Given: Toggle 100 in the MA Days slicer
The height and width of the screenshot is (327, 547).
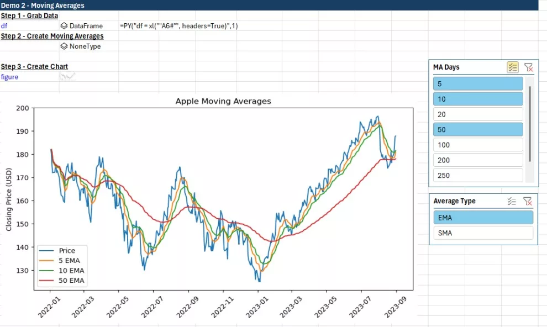Looking at the screenshot, I should tap(478, 145).
